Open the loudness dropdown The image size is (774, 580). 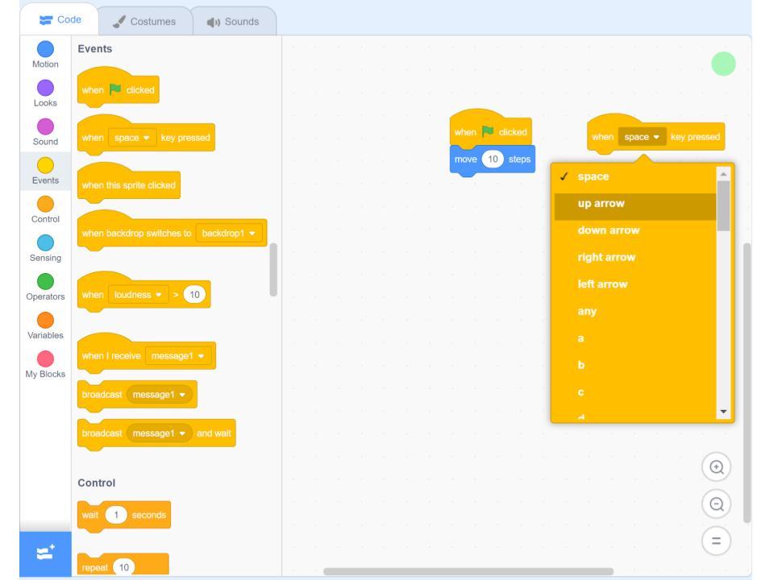click(x=138, y=295)
